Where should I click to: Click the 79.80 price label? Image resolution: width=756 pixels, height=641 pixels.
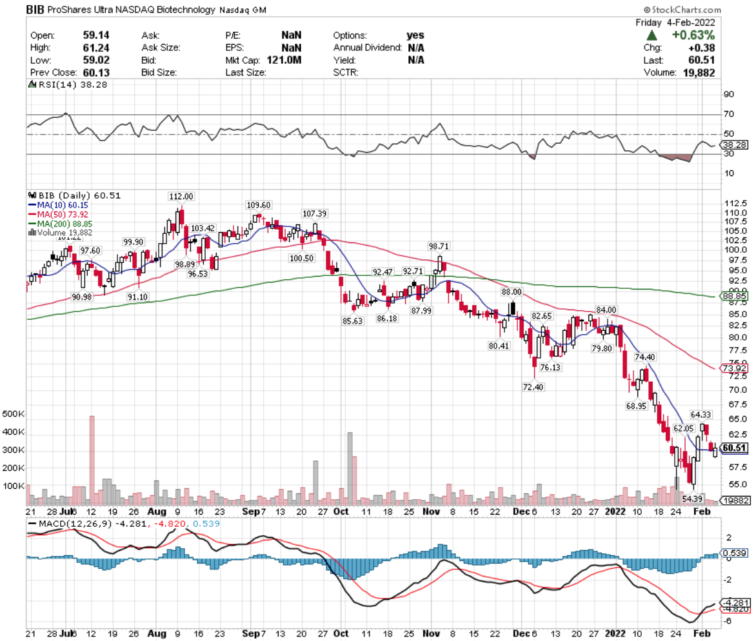602,348
